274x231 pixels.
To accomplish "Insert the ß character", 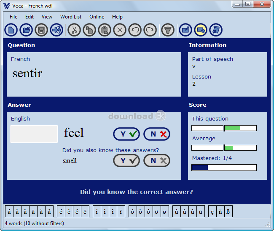I will click(228, 212).
